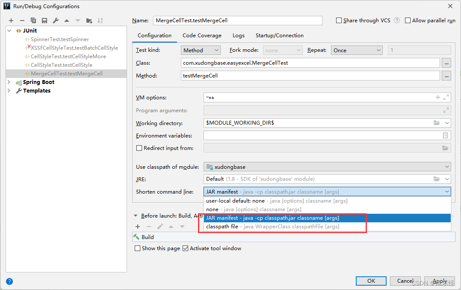Save the current configuration
This screenshot has width=461, height=290.
click(45, 20)
